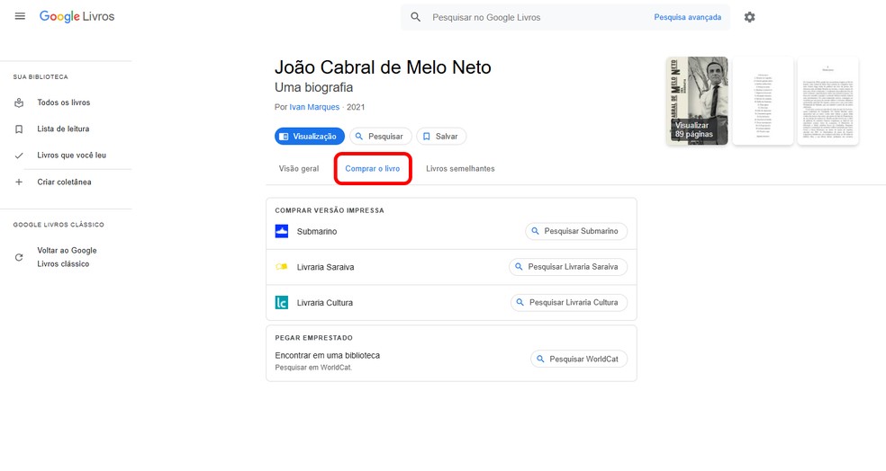Image resolution: width=886 pixels, height=471 pixels.
Task: Open Lista de leitura in sidebar
Action: pyautogui.click(x=63, y=129)
